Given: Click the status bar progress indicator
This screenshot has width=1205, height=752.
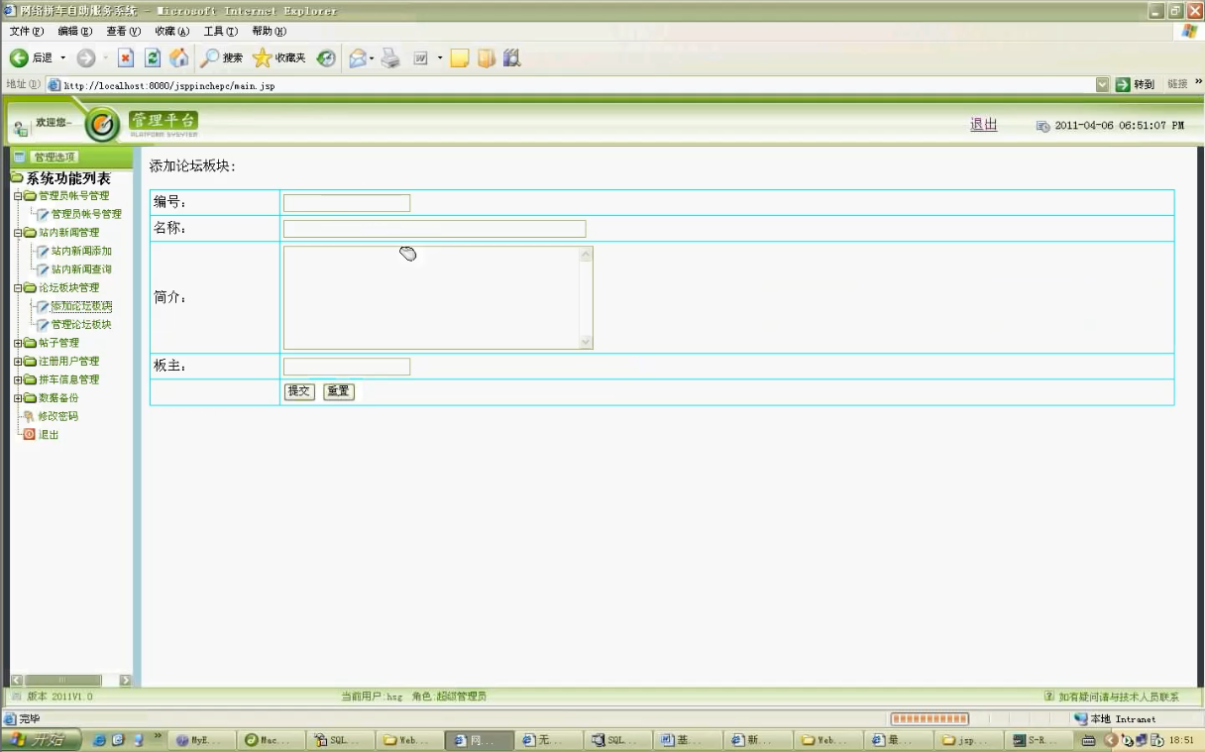Looking at the screenshot, I should click(930, 719).
